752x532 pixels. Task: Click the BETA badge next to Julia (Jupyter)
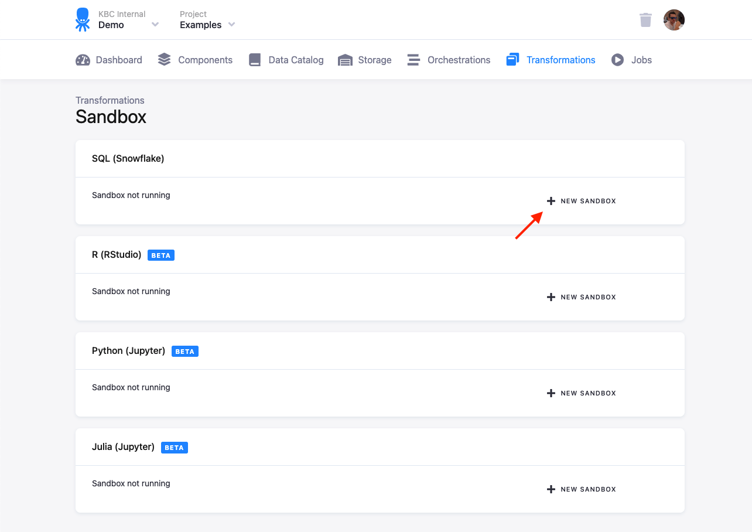175,448
